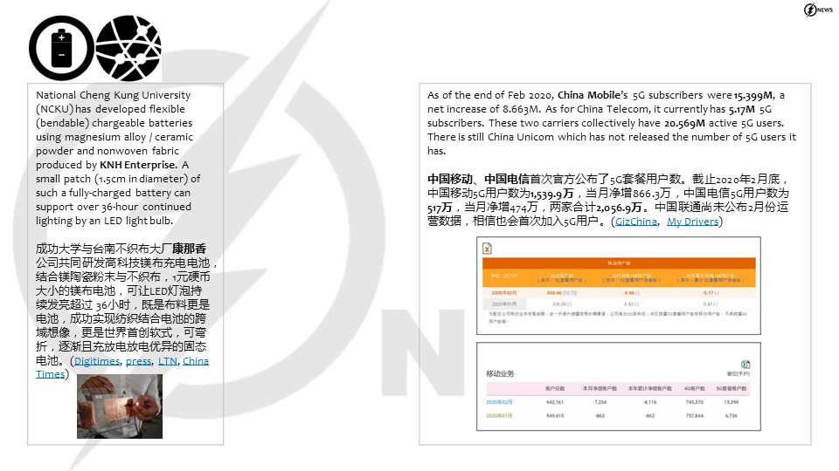The height and width of the screenshot is (471, 839).
Task: Click the 移动业务 table heading
Action: (500, 374)
